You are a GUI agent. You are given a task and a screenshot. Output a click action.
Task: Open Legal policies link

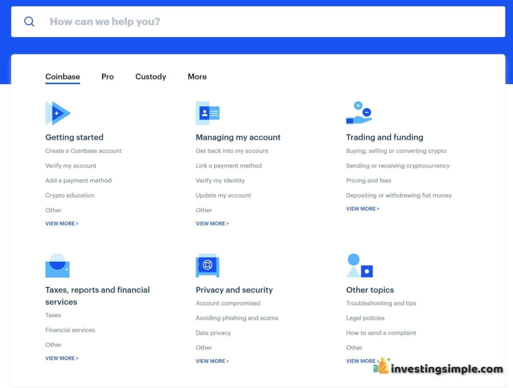click(365, 318)
